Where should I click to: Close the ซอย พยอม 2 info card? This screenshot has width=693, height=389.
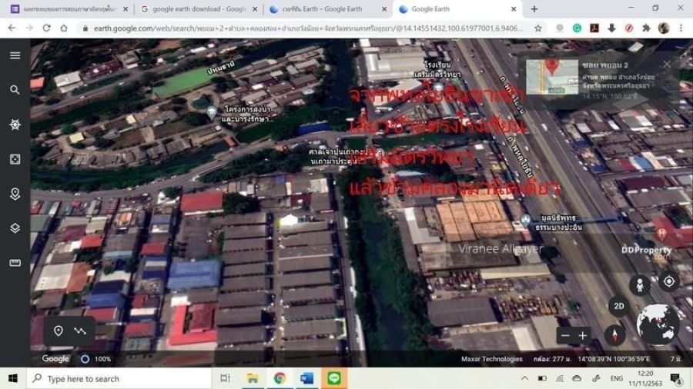[x=667, y=65]
